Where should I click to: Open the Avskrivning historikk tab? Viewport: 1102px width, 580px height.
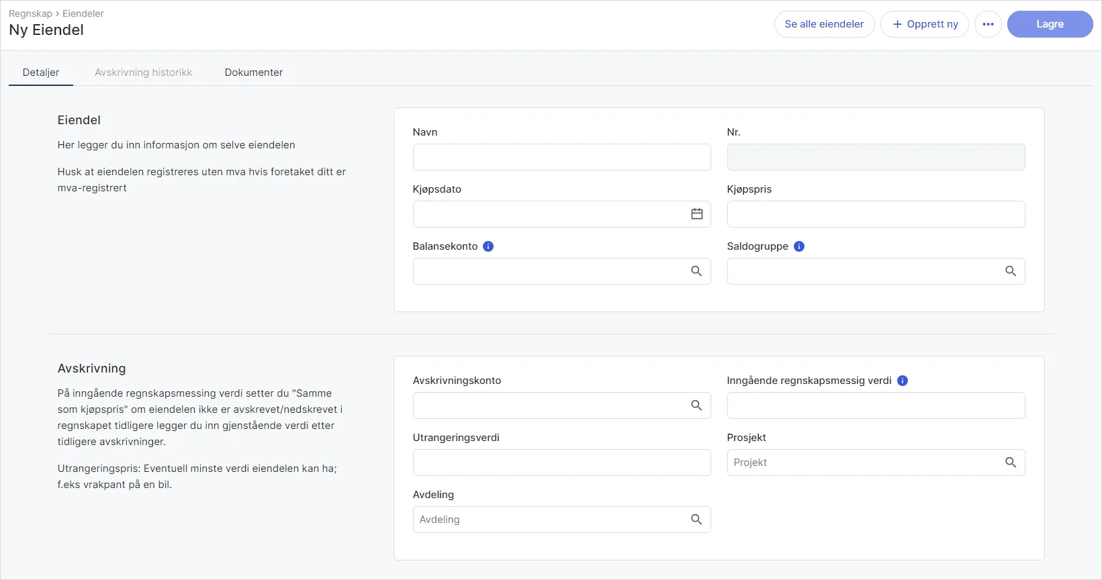tap(143, 72)
